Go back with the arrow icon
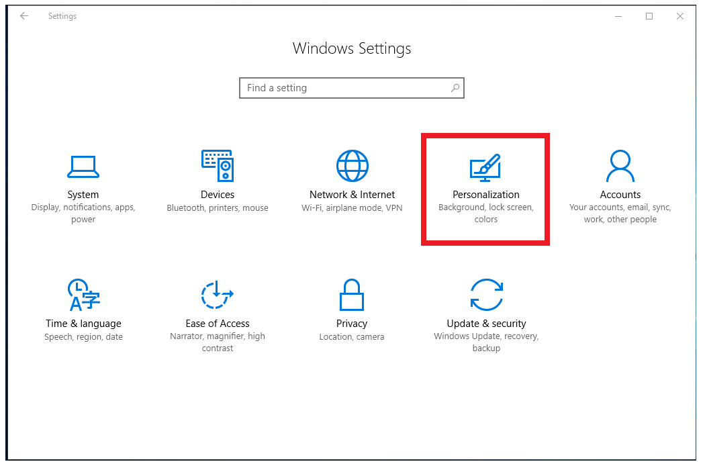The image size is (705, 470). click(x=24, y=16)
